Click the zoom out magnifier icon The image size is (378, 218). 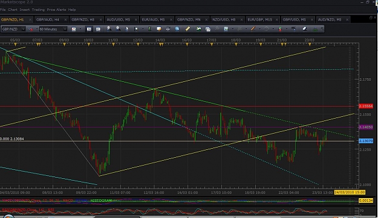point(118,29)
